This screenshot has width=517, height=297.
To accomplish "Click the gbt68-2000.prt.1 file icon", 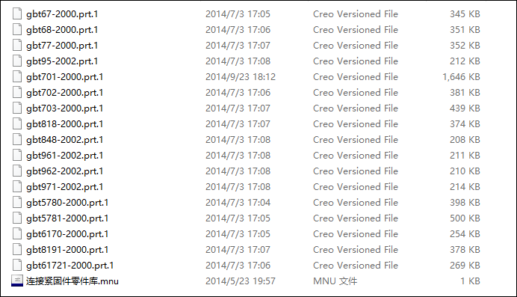I will [x=17, y=30].
